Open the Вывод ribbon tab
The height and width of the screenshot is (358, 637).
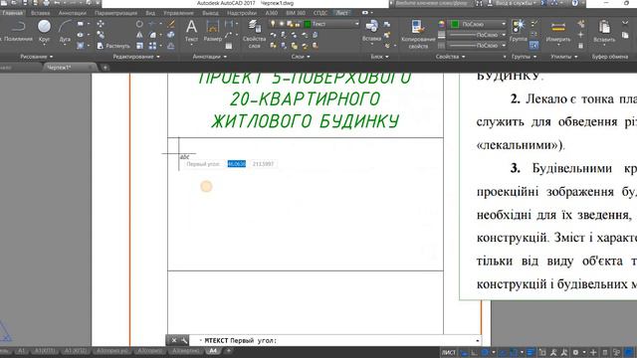point(210,13)
